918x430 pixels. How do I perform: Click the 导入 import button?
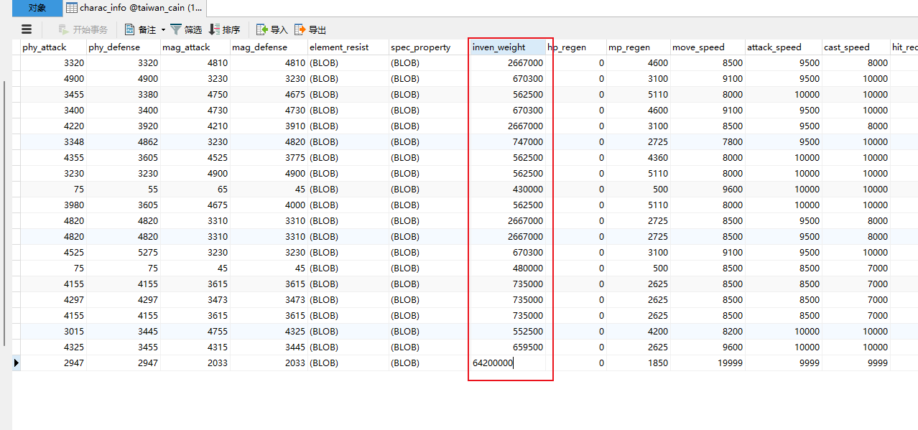(272, 29)
